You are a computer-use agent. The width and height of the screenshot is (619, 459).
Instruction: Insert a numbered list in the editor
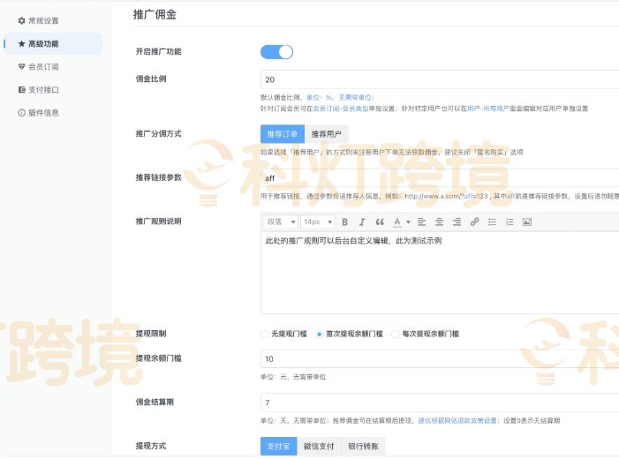[x=510, y=222]
